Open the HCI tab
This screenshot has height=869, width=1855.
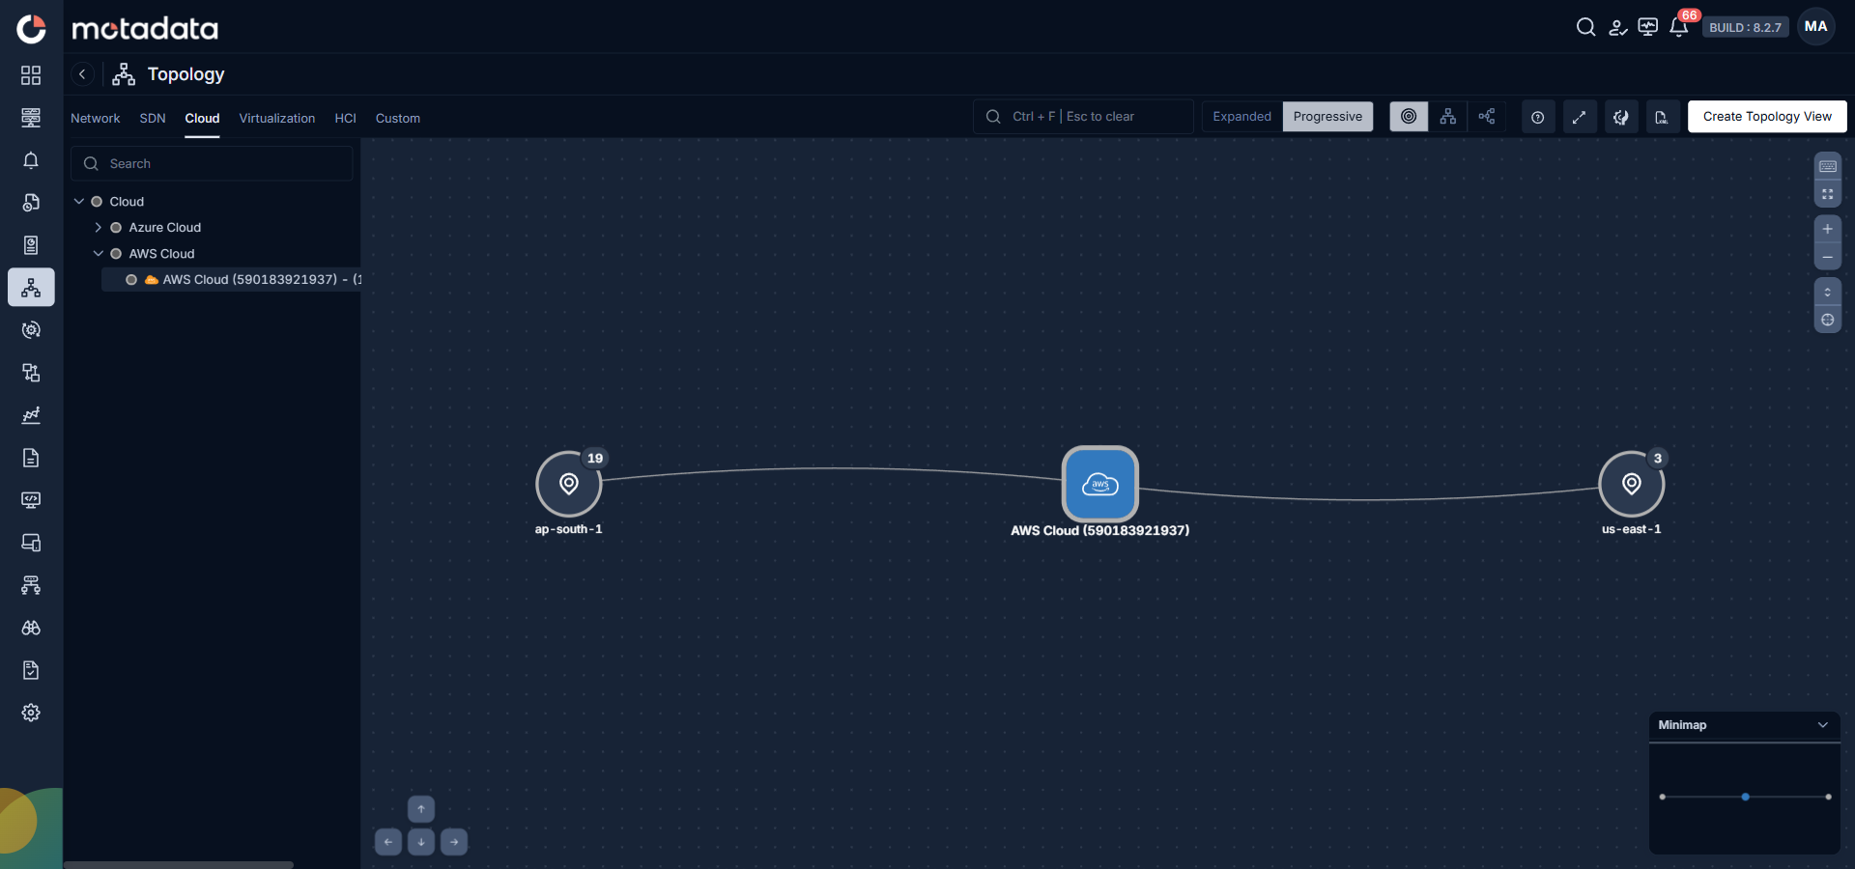coord(346,118)
